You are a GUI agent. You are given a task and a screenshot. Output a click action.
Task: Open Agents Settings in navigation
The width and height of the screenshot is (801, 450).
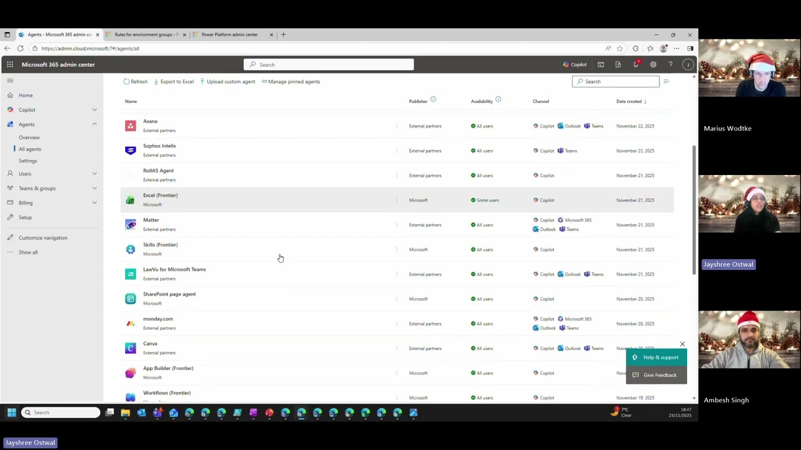point(28,161)
